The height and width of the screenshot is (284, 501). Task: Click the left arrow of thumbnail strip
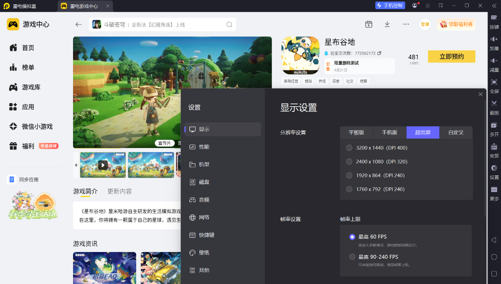tap(76, 165)
